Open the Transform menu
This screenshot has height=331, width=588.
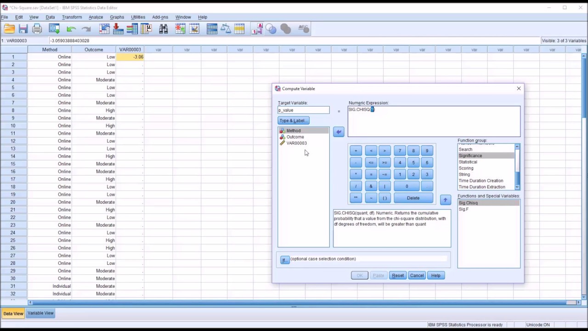[72, 17]
